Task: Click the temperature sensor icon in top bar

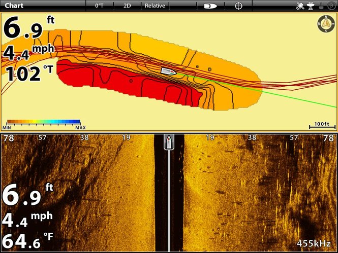Action: [320, 6]
